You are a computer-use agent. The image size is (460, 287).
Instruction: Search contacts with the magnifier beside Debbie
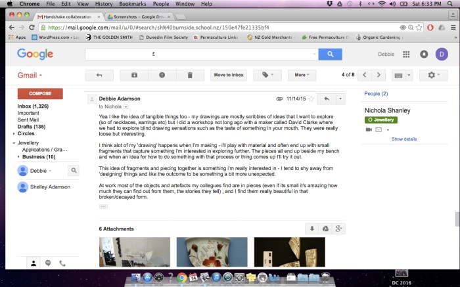click(74, 171)
